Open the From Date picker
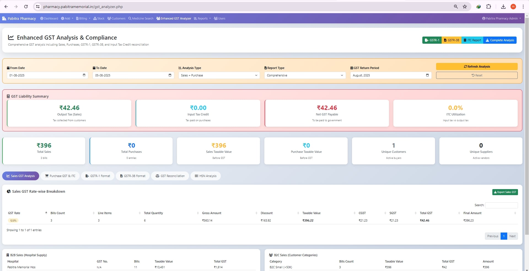 point(84,75)
